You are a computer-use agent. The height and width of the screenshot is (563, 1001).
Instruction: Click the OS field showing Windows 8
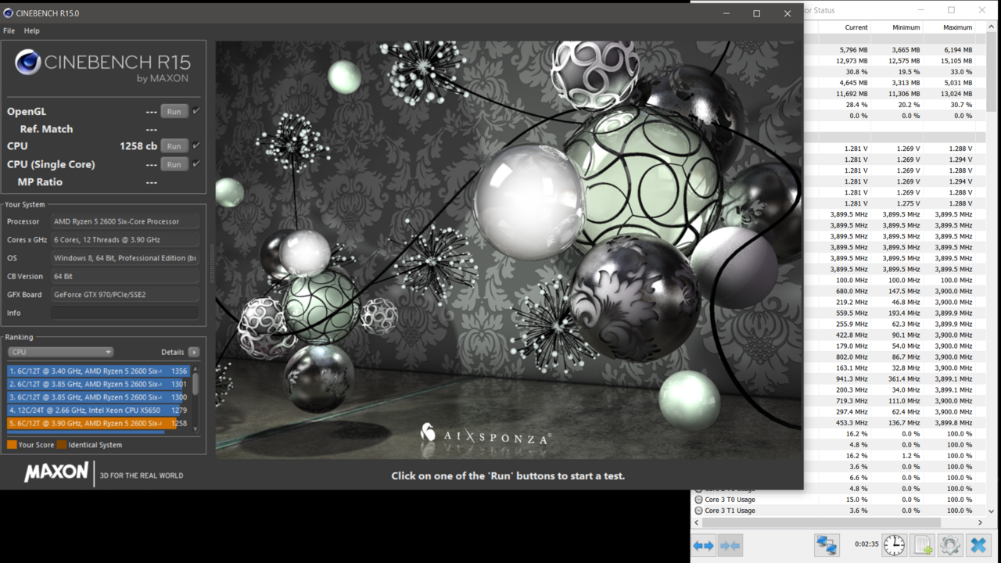pos(125,258)
